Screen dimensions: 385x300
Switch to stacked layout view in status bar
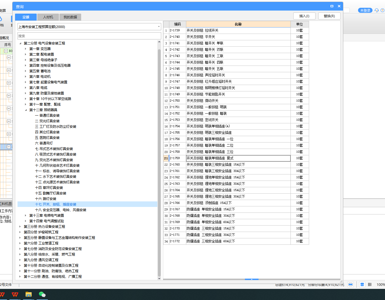coord(362,284)
